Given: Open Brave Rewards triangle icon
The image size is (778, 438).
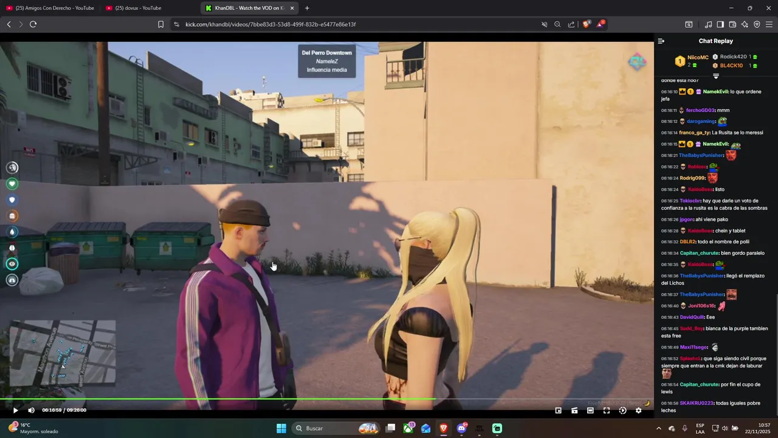Looking at the screenshot, I should click(x=600, y=24).
